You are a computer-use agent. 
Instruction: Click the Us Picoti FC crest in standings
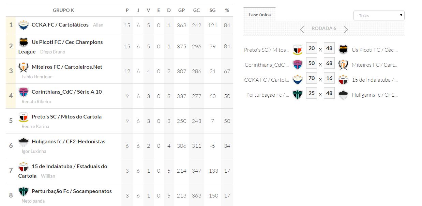[24, 42]
